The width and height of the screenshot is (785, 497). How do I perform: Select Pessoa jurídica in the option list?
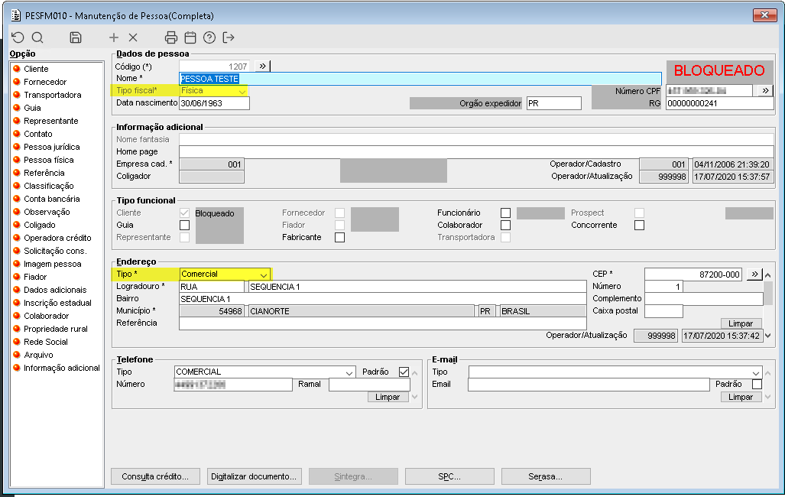click(51, 147)
